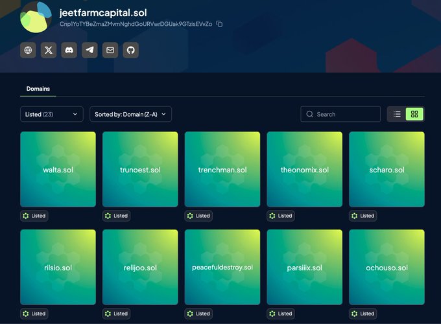The width and height of the screenshot is (441, 324).
Task: Click the Listed badge under relijoo.sol
Action: point(117,314)
